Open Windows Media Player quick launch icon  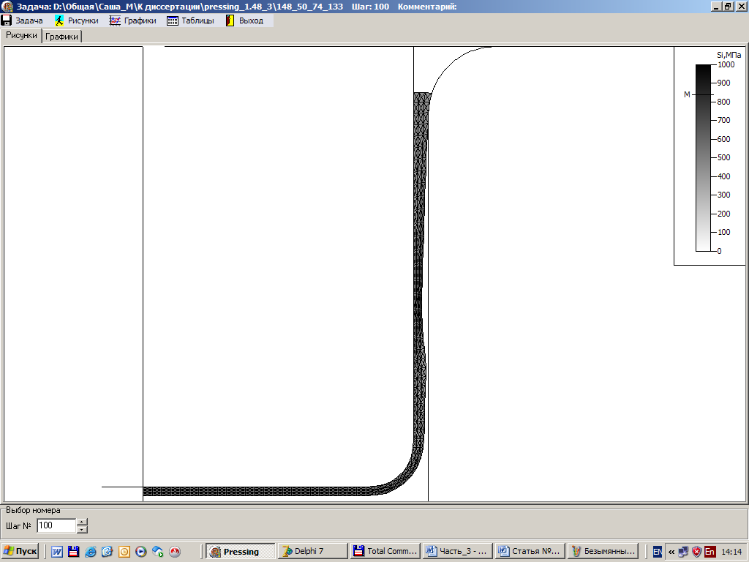click(141, 552)
